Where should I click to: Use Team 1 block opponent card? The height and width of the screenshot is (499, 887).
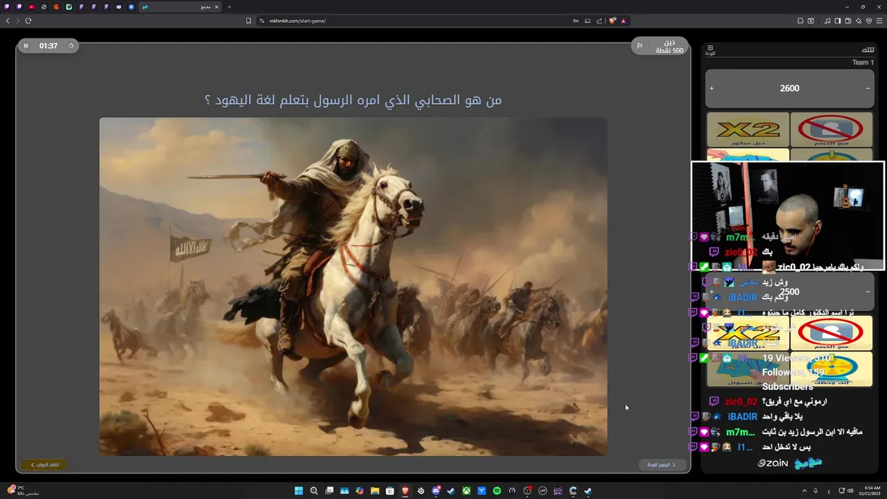point(831,130)
